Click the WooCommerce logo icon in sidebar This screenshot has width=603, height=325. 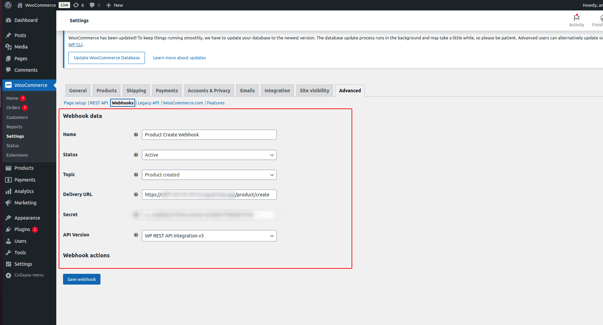(x=8, y=85)
